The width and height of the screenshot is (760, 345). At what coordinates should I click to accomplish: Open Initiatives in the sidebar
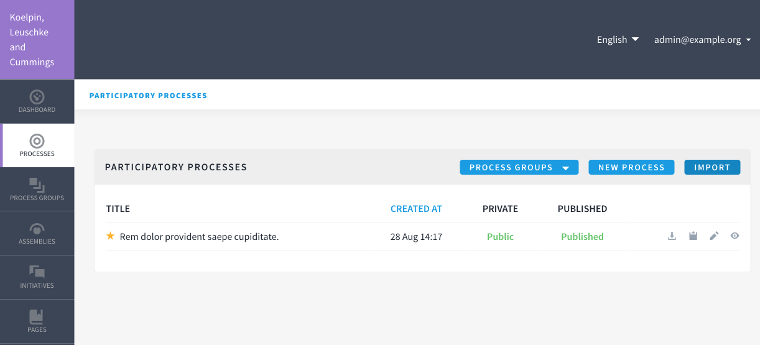[x=37, y=277]
